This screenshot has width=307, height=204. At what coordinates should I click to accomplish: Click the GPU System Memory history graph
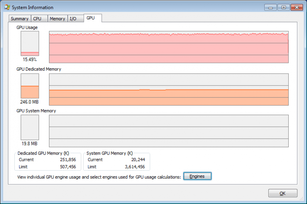(168, 131)
